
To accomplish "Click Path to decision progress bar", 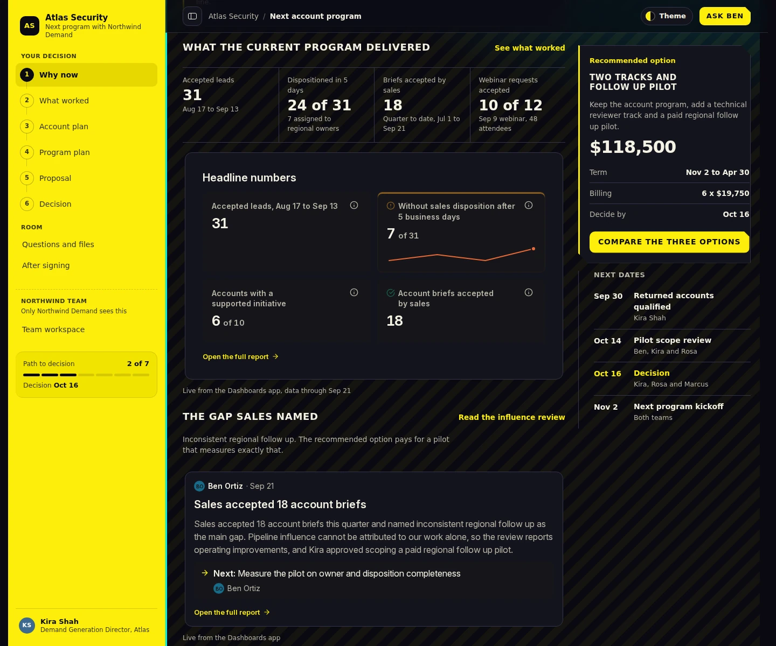I will point(86,375).
